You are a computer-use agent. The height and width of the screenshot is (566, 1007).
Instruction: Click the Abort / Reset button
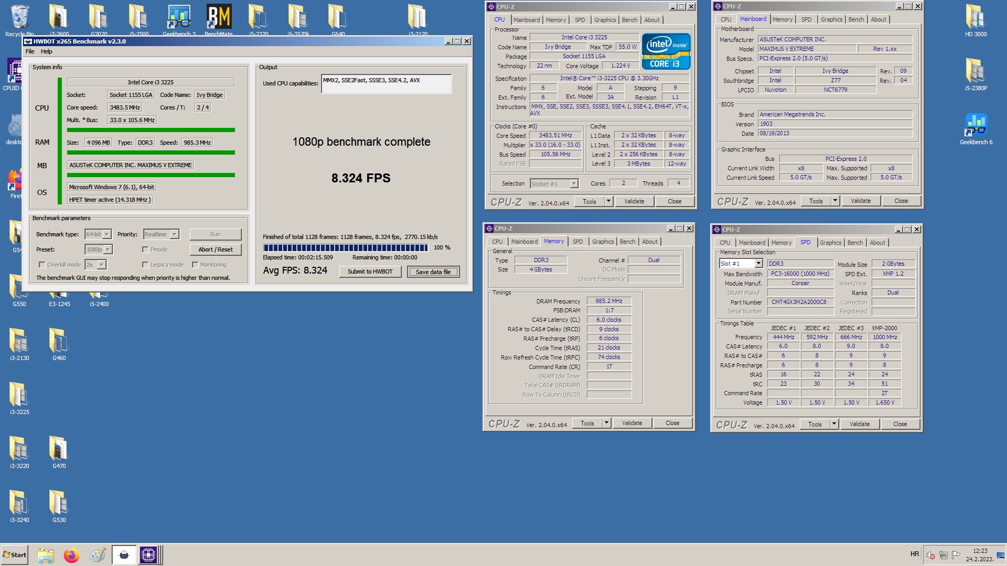216,249
